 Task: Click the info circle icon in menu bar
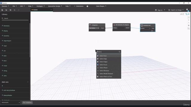[87, 6]
